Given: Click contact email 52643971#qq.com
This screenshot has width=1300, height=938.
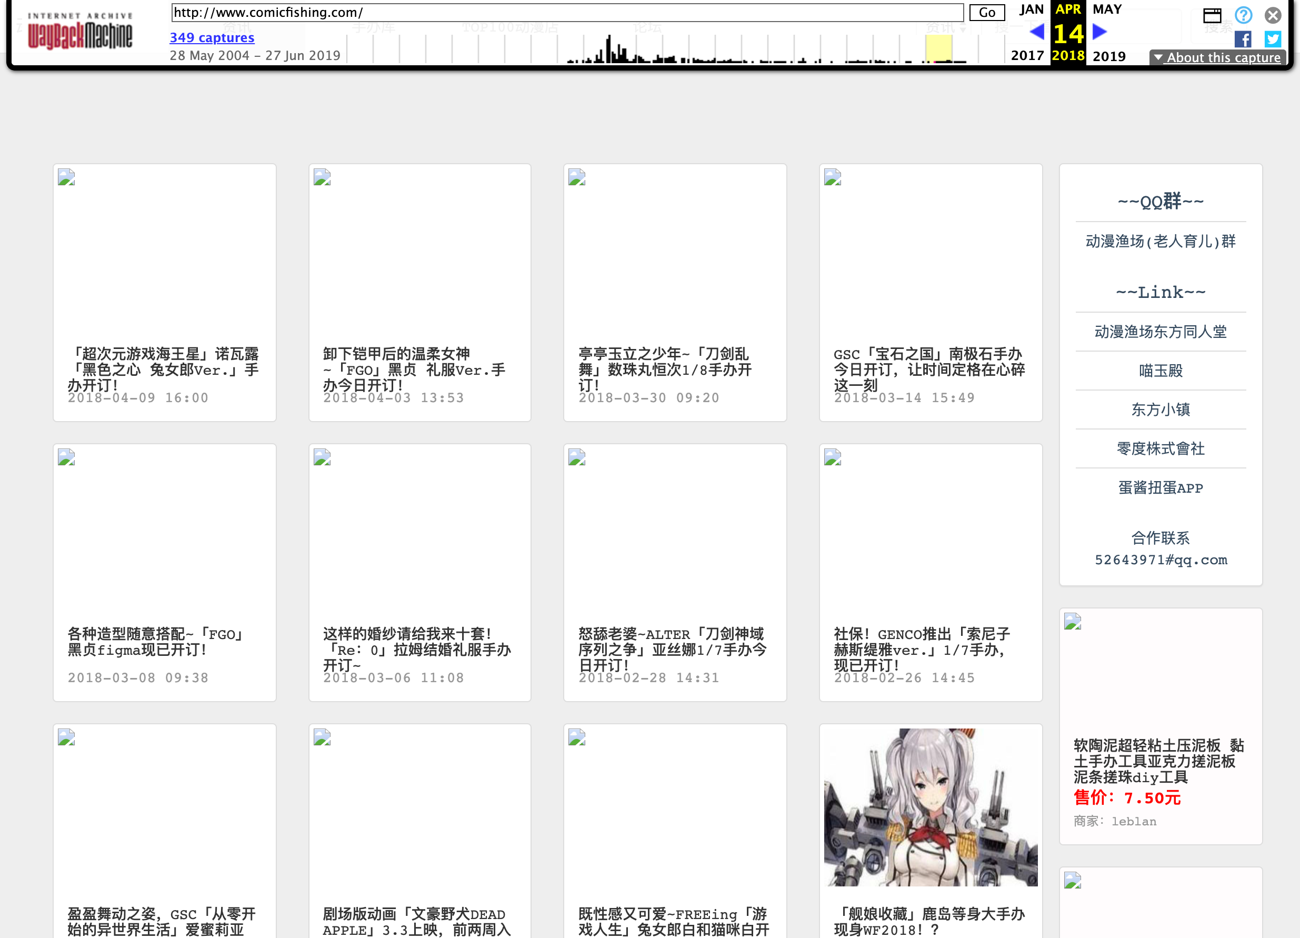Looking at the screenshot, I should [x=1161, y=560].
